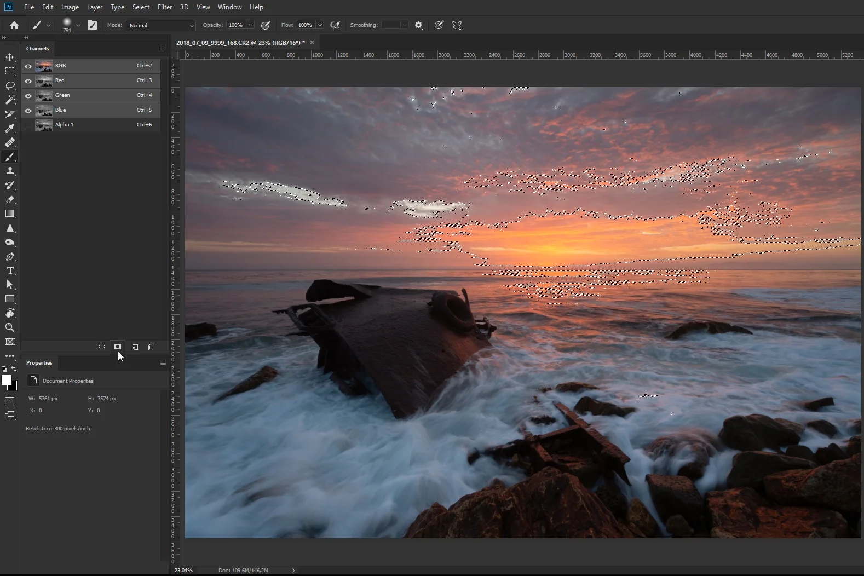Screen dimensions: 864x576
Task: Open Channels panel options menu
Action: [x=163, y=49]
